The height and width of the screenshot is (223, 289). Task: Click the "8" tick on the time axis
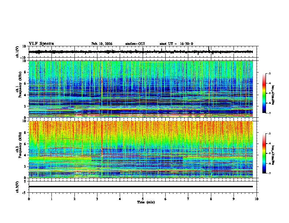[211, 199]
